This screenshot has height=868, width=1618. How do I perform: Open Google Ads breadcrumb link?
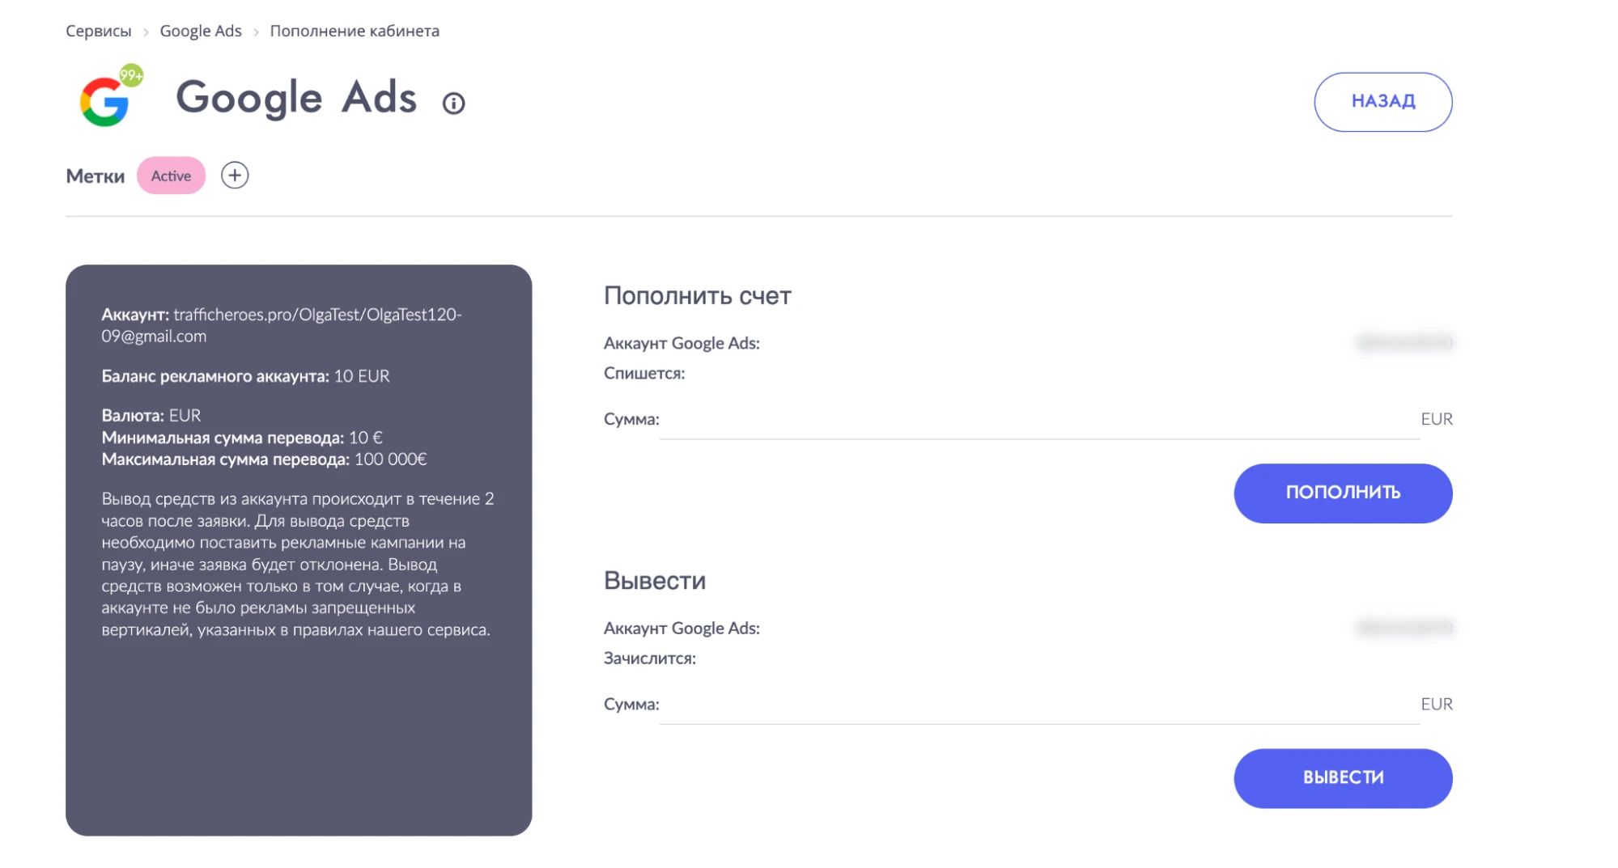(201, 31)
